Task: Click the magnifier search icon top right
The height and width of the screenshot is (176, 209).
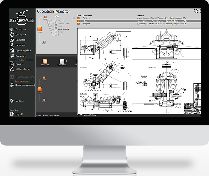Action: (196, 11)
